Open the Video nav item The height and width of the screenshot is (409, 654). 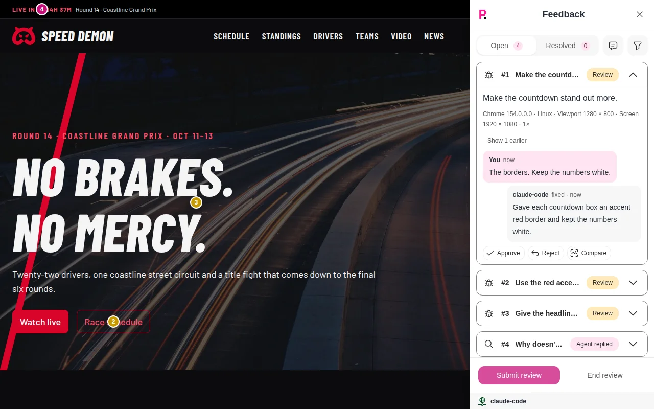tap(401, 36)
